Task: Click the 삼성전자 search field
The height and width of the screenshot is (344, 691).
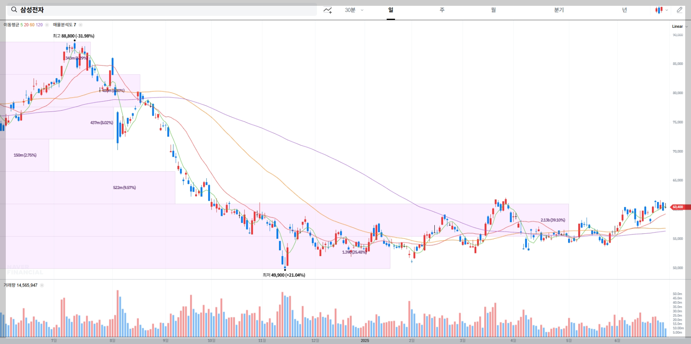Action: [x=162, y=10]
